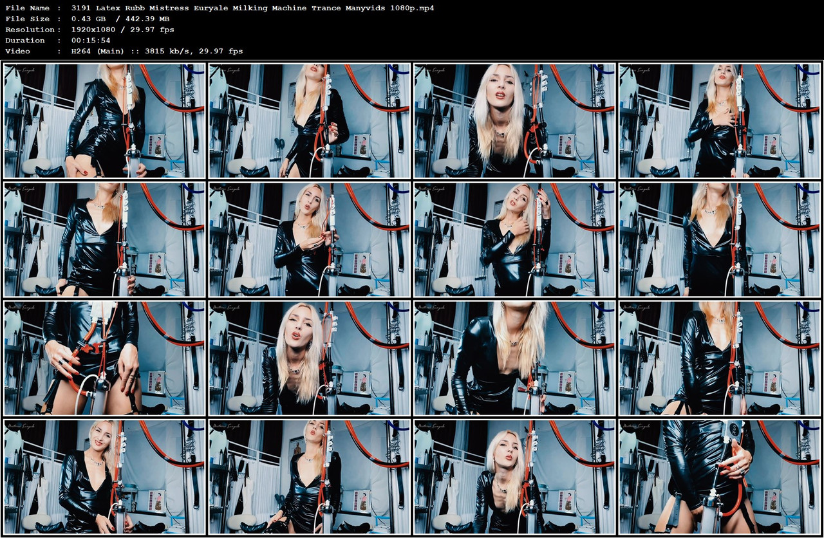Select the Duration value '00:15:54'
The height and width of the screenshot is (538, 824).
coord(91,40)
